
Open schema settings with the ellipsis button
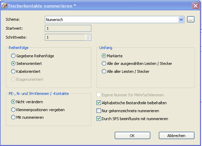(x=191, y=19)
